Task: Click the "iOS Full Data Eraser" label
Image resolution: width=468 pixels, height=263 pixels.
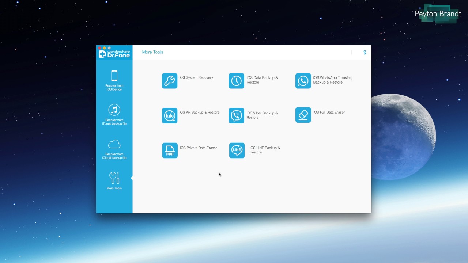Action: pos(329,112)
